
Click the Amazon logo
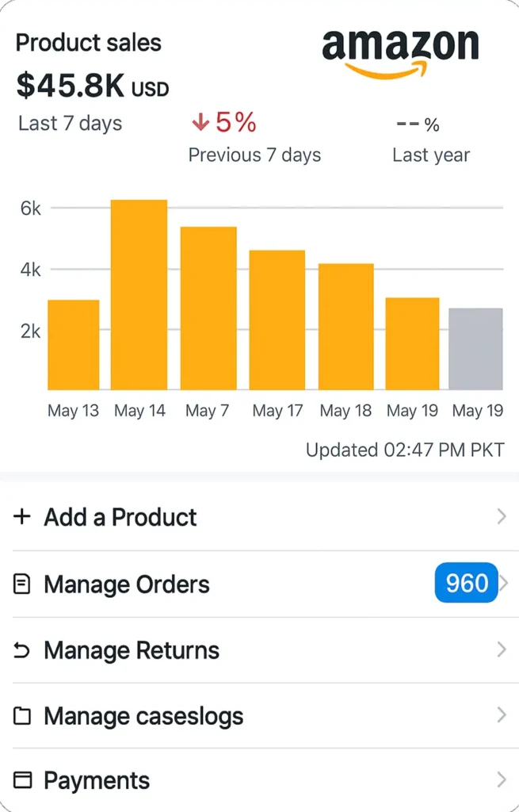pos(400,54)
